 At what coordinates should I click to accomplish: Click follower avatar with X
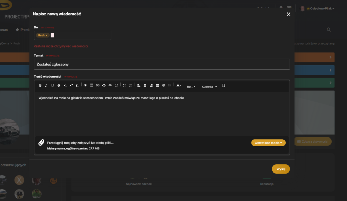(19, 180)
